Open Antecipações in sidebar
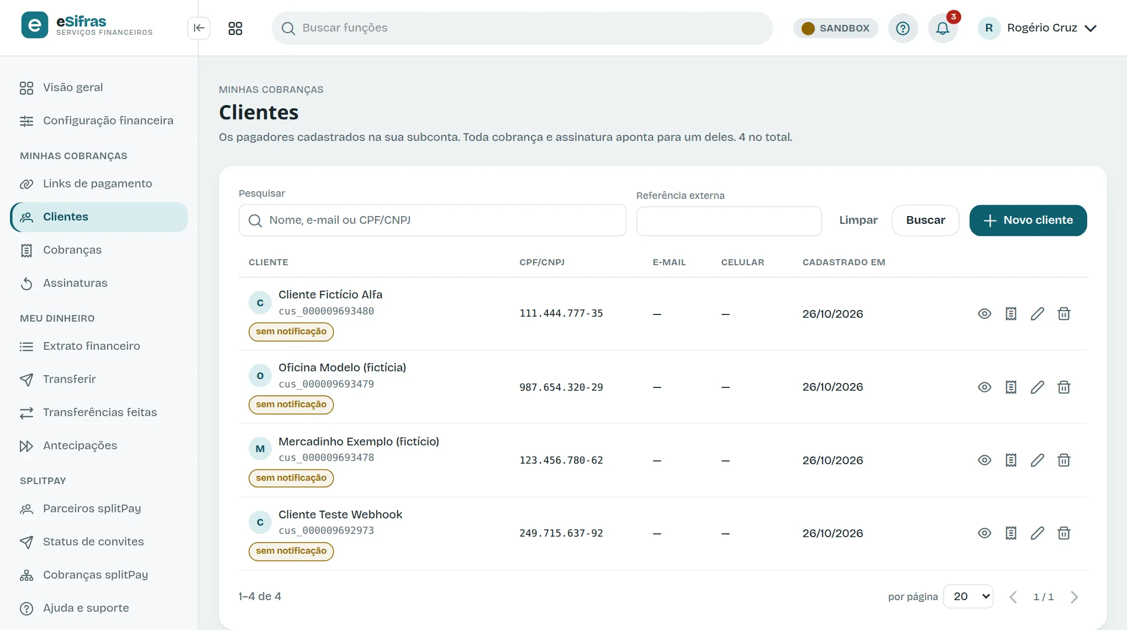The image size is (1127, 630). pyautogui.click(x=99, y=446)
